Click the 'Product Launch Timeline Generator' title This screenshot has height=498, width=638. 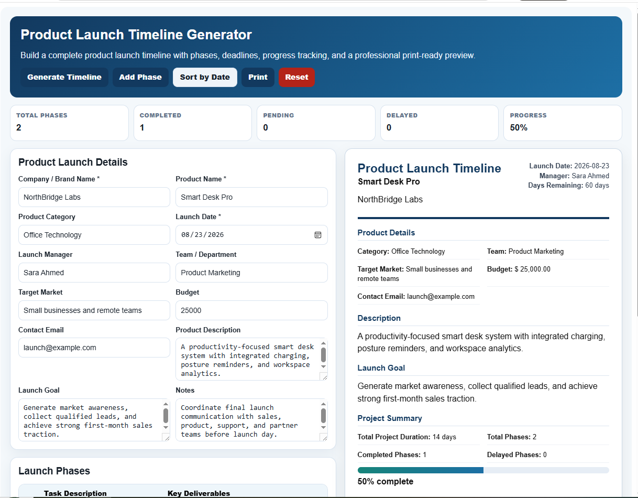(x=136, y=35)
